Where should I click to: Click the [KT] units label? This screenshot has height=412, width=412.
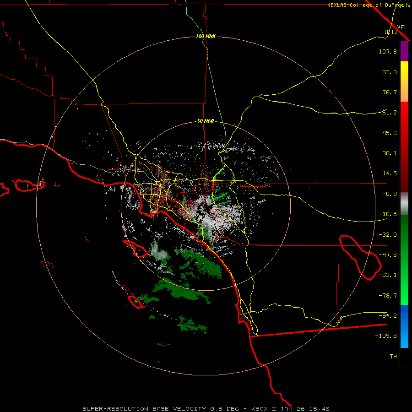pyautogui.click(x=390, y=32)
